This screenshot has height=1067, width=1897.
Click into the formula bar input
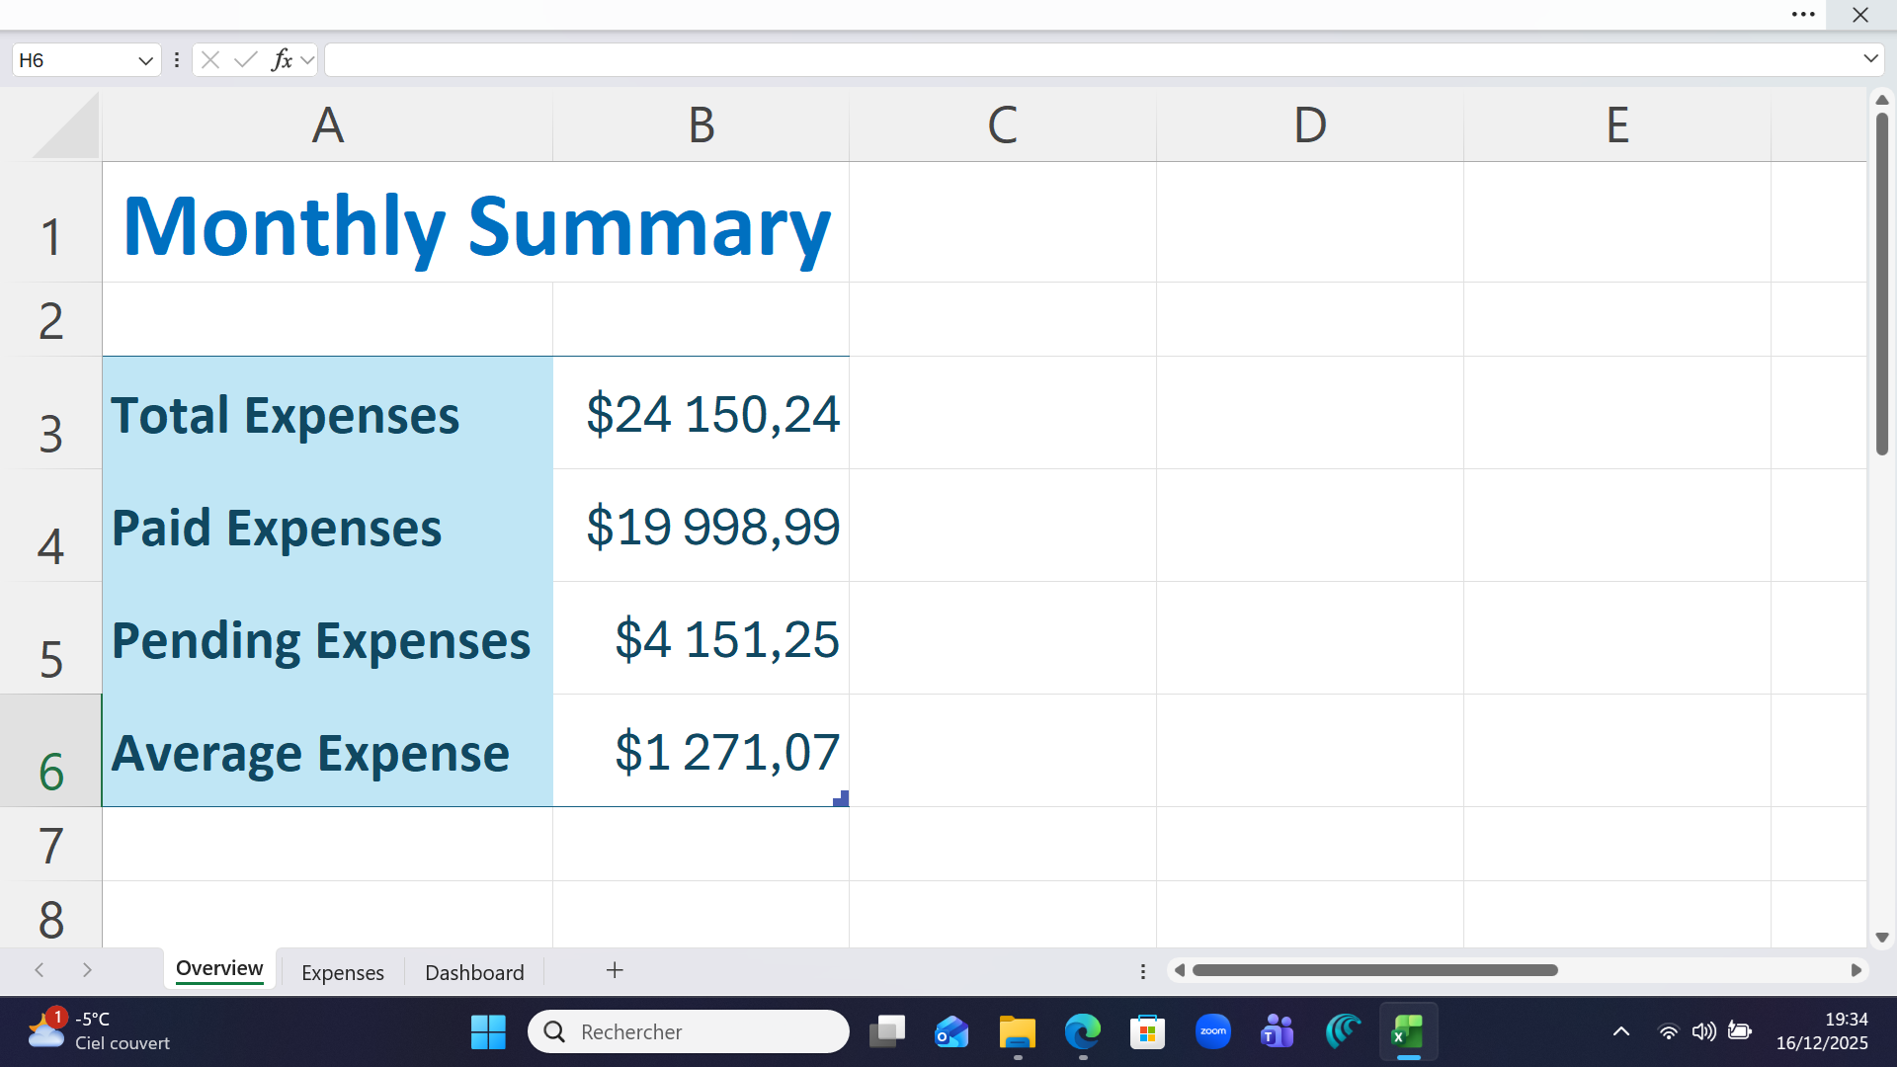coord(1087,60)
